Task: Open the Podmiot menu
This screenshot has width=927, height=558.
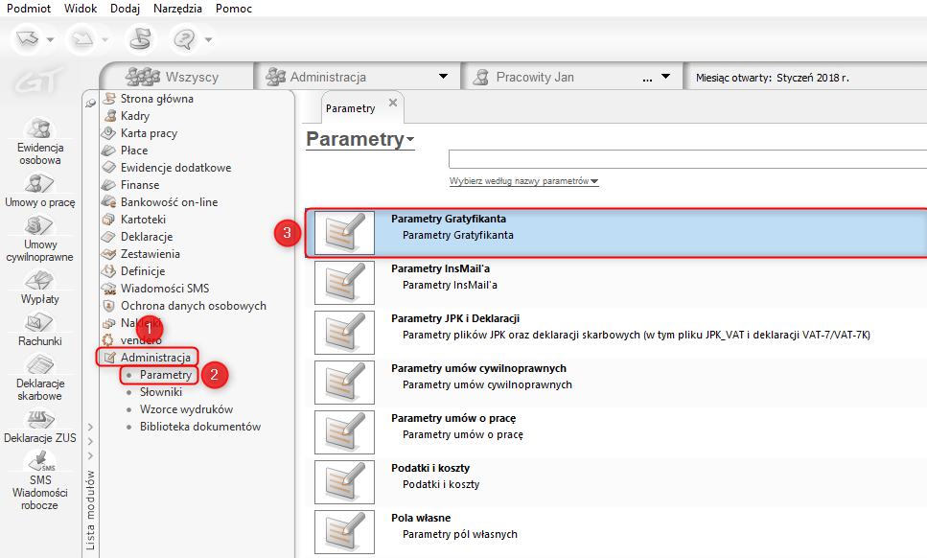Action: (29, 9)
